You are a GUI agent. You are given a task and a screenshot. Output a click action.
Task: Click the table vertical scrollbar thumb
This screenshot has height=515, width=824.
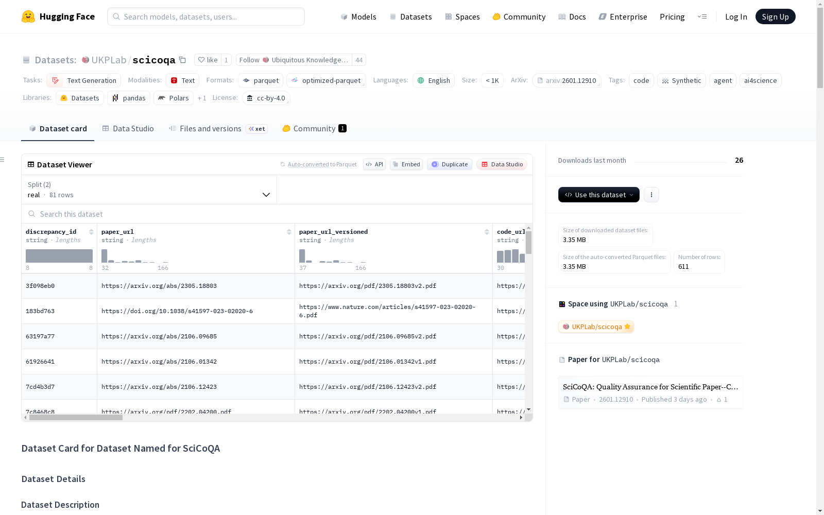click(528, 243)
